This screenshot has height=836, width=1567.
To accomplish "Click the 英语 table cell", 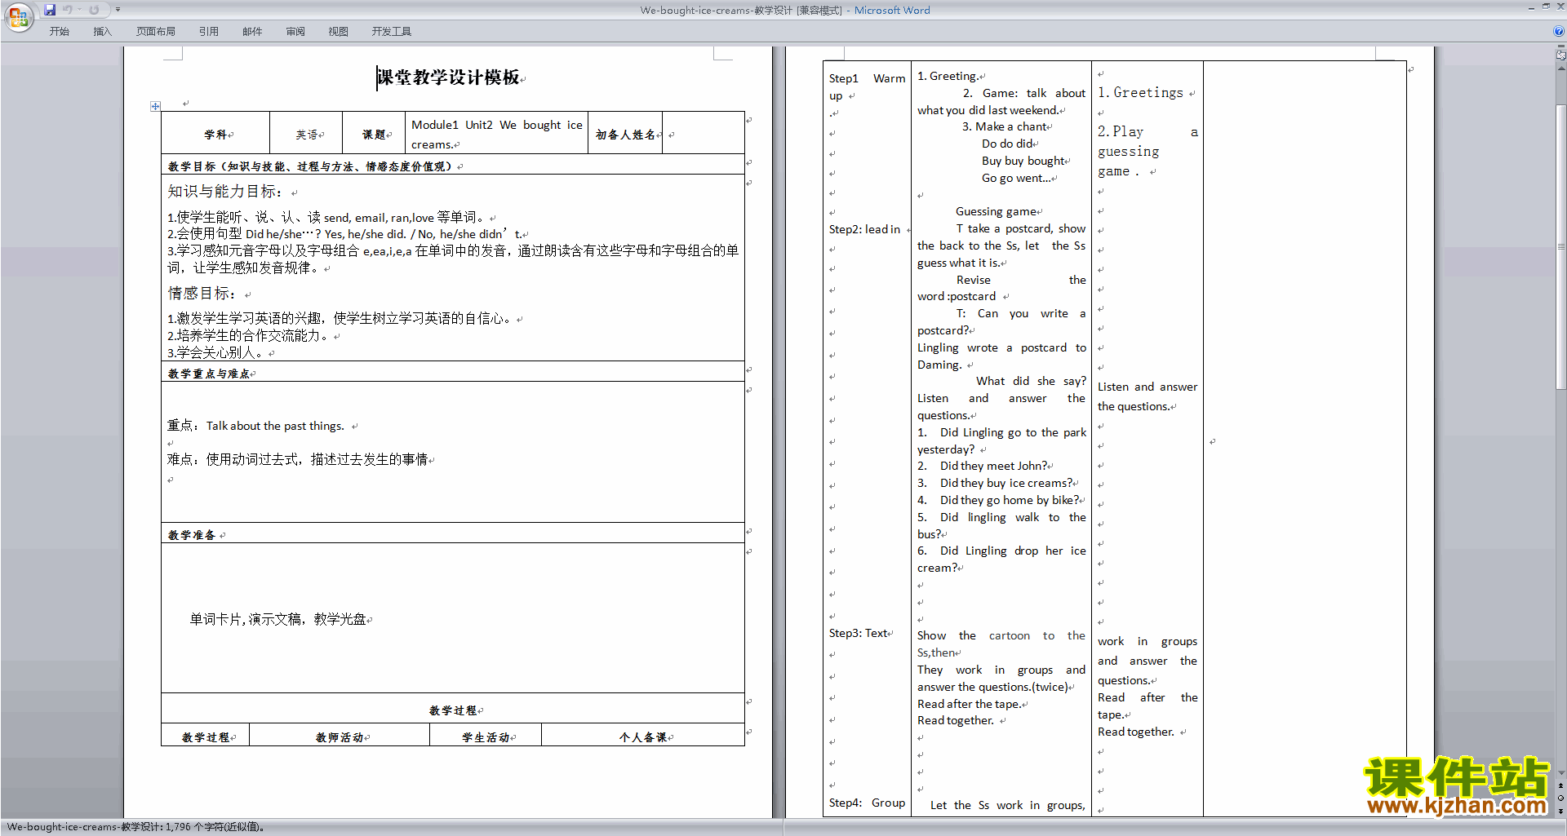I will (x=307, y=135).
